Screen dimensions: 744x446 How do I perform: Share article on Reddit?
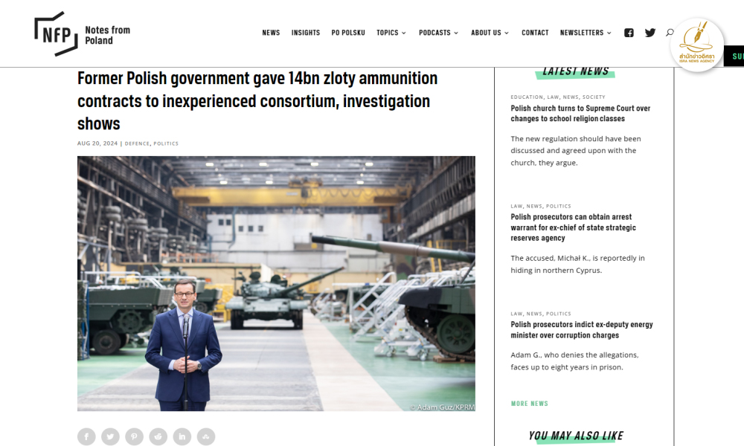[158, 436]
